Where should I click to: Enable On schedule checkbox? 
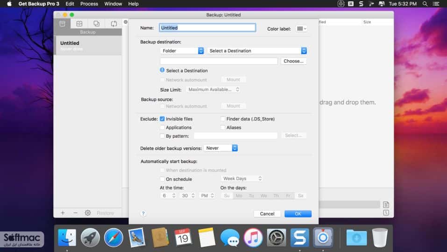click(162, 179)
